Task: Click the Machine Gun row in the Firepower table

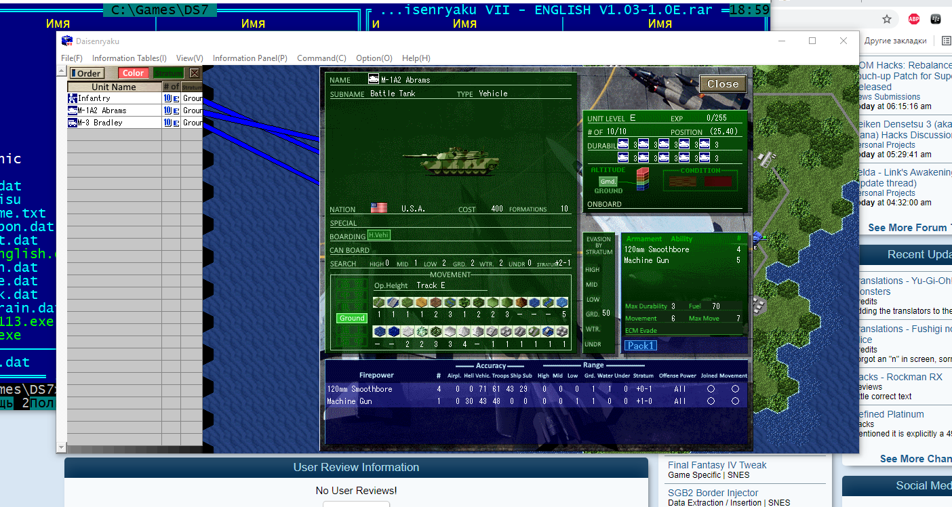Action: [537, 401]
